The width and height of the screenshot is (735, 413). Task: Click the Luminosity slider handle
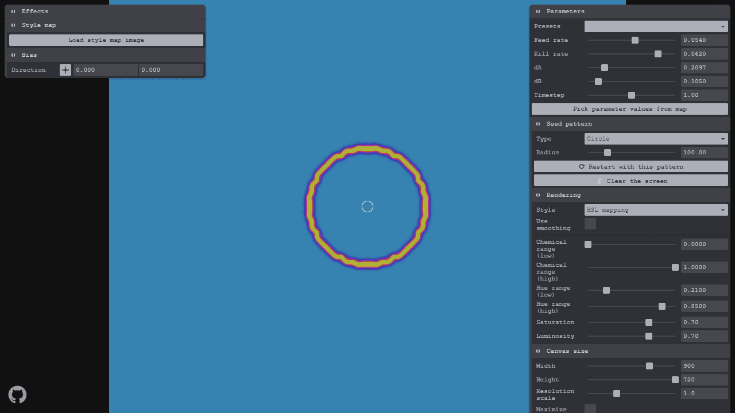pos(649,336)
